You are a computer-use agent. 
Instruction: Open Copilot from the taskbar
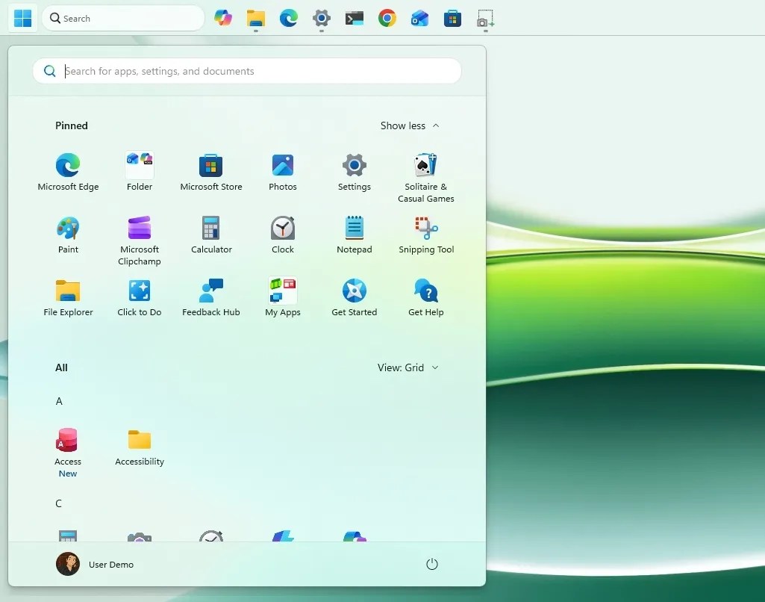click(x=223, y=18)
